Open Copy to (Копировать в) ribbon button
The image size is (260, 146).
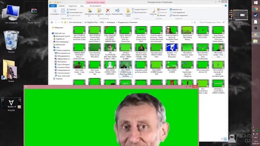pyautogui.click(x=99, y=13)
